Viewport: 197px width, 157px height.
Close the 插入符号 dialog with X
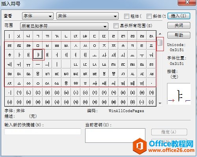tap(187, 2)
